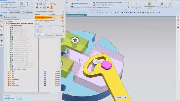Click Komponenten suchen in ribbon
This screenshot has width=180, height=101.
pyautogui.click(x=8, y=3)
